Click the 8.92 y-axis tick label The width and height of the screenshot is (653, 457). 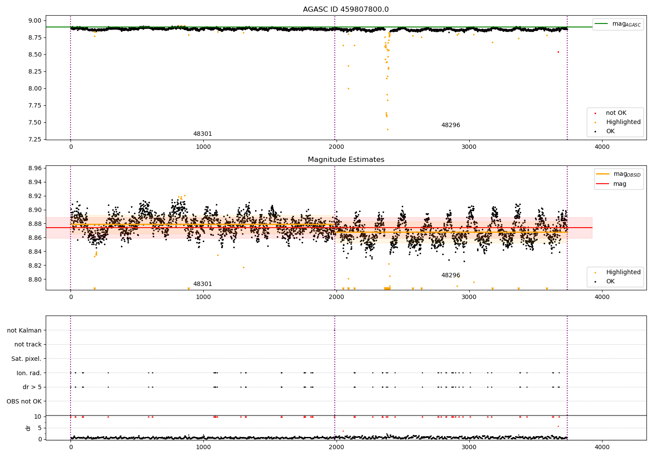35,196
